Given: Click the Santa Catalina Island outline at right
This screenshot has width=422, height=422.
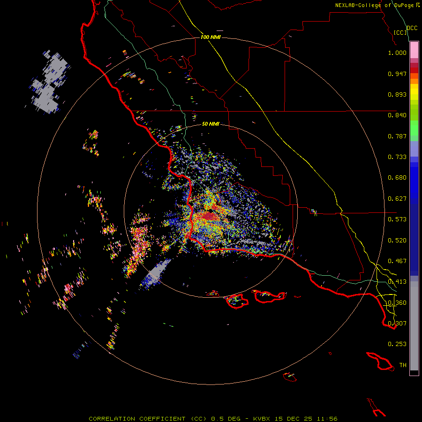Looking at the screenshot, I should (x=380, y=361).
